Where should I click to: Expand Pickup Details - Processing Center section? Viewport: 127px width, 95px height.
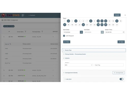[x=94, y=54]
